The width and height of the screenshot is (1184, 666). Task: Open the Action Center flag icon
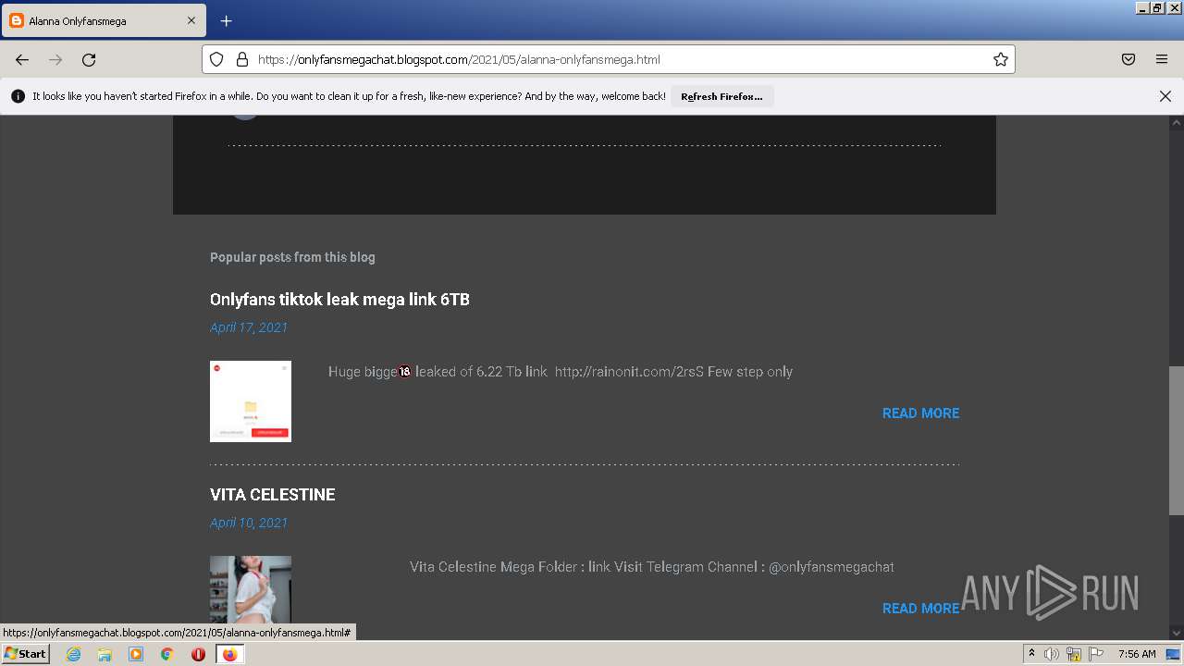1096,654
